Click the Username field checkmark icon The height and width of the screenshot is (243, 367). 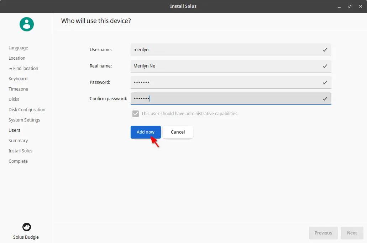pos(325,50)
